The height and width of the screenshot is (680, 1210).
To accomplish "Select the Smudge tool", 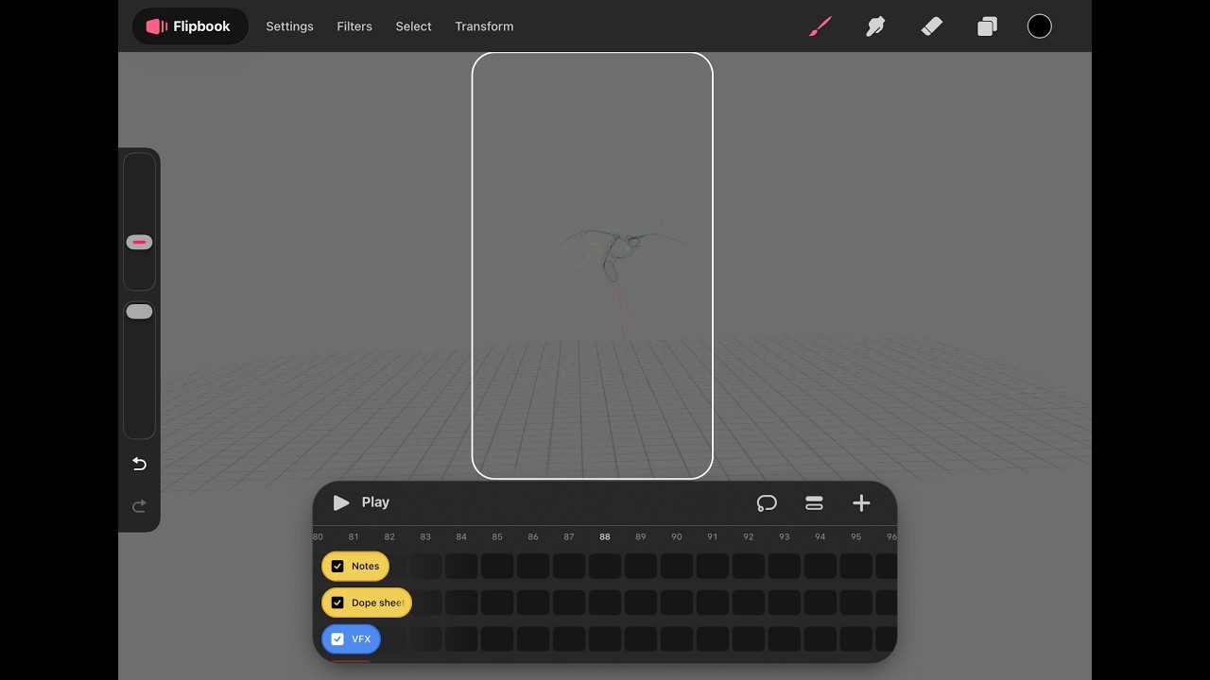I will click(x=875, y=26).
